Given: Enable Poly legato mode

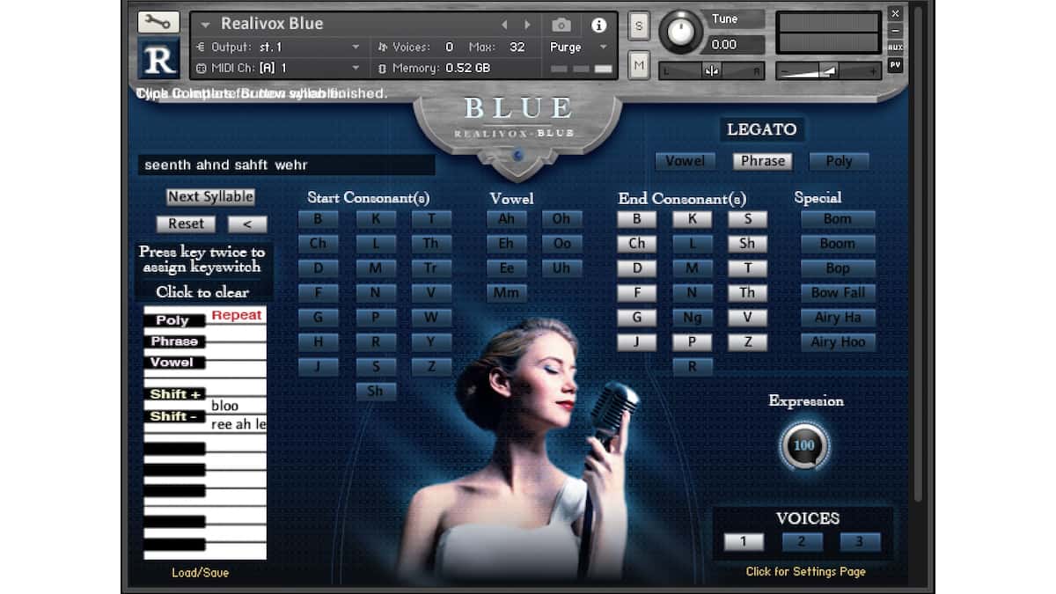Looking at the screenshot, I should (839, 161).
